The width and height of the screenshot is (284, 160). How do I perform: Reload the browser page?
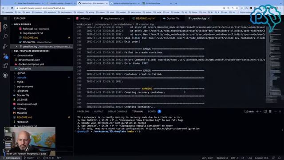(12, 8)
